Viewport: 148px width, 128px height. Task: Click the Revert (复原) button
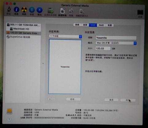pos(111,100)
